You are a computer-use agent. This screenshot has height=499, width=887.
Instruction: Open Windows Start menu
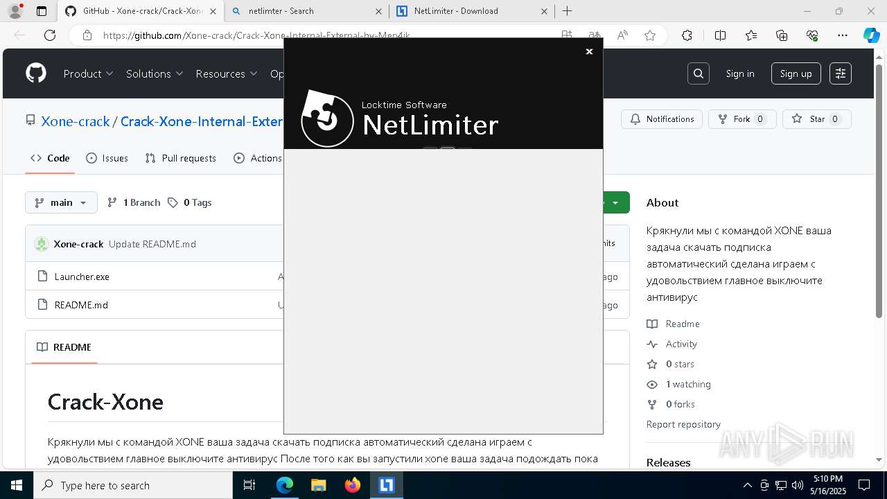[17, 485]
